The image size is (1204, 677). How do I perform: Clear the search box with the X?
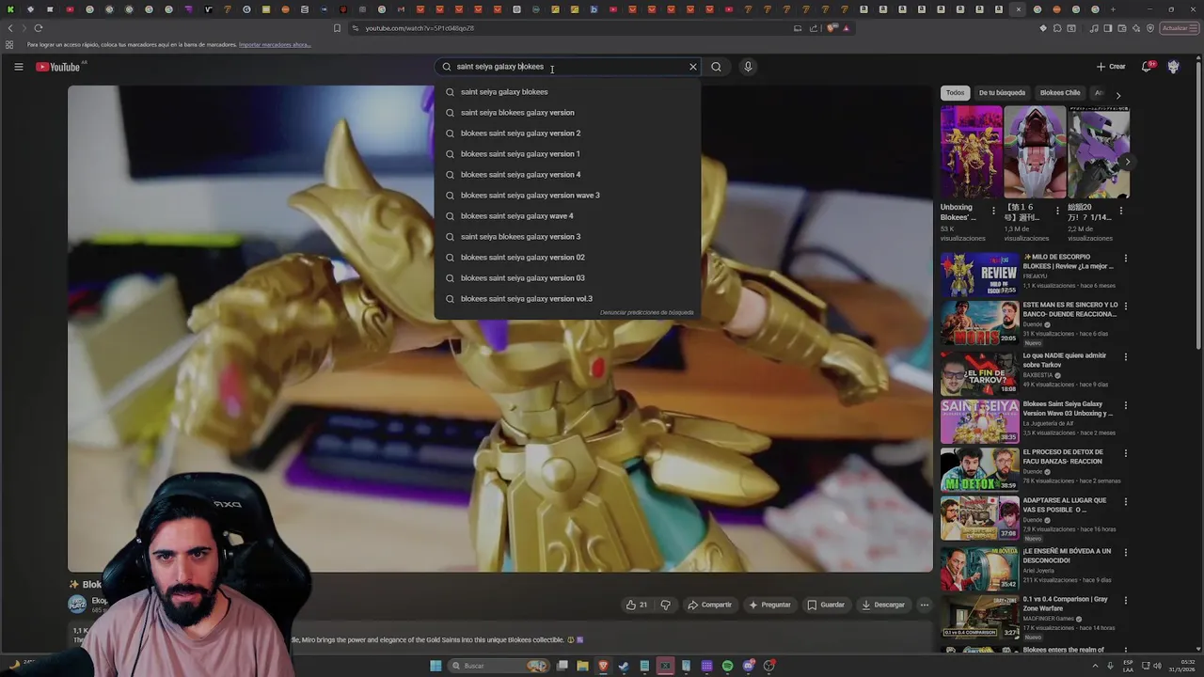click(x=693, y=67)
